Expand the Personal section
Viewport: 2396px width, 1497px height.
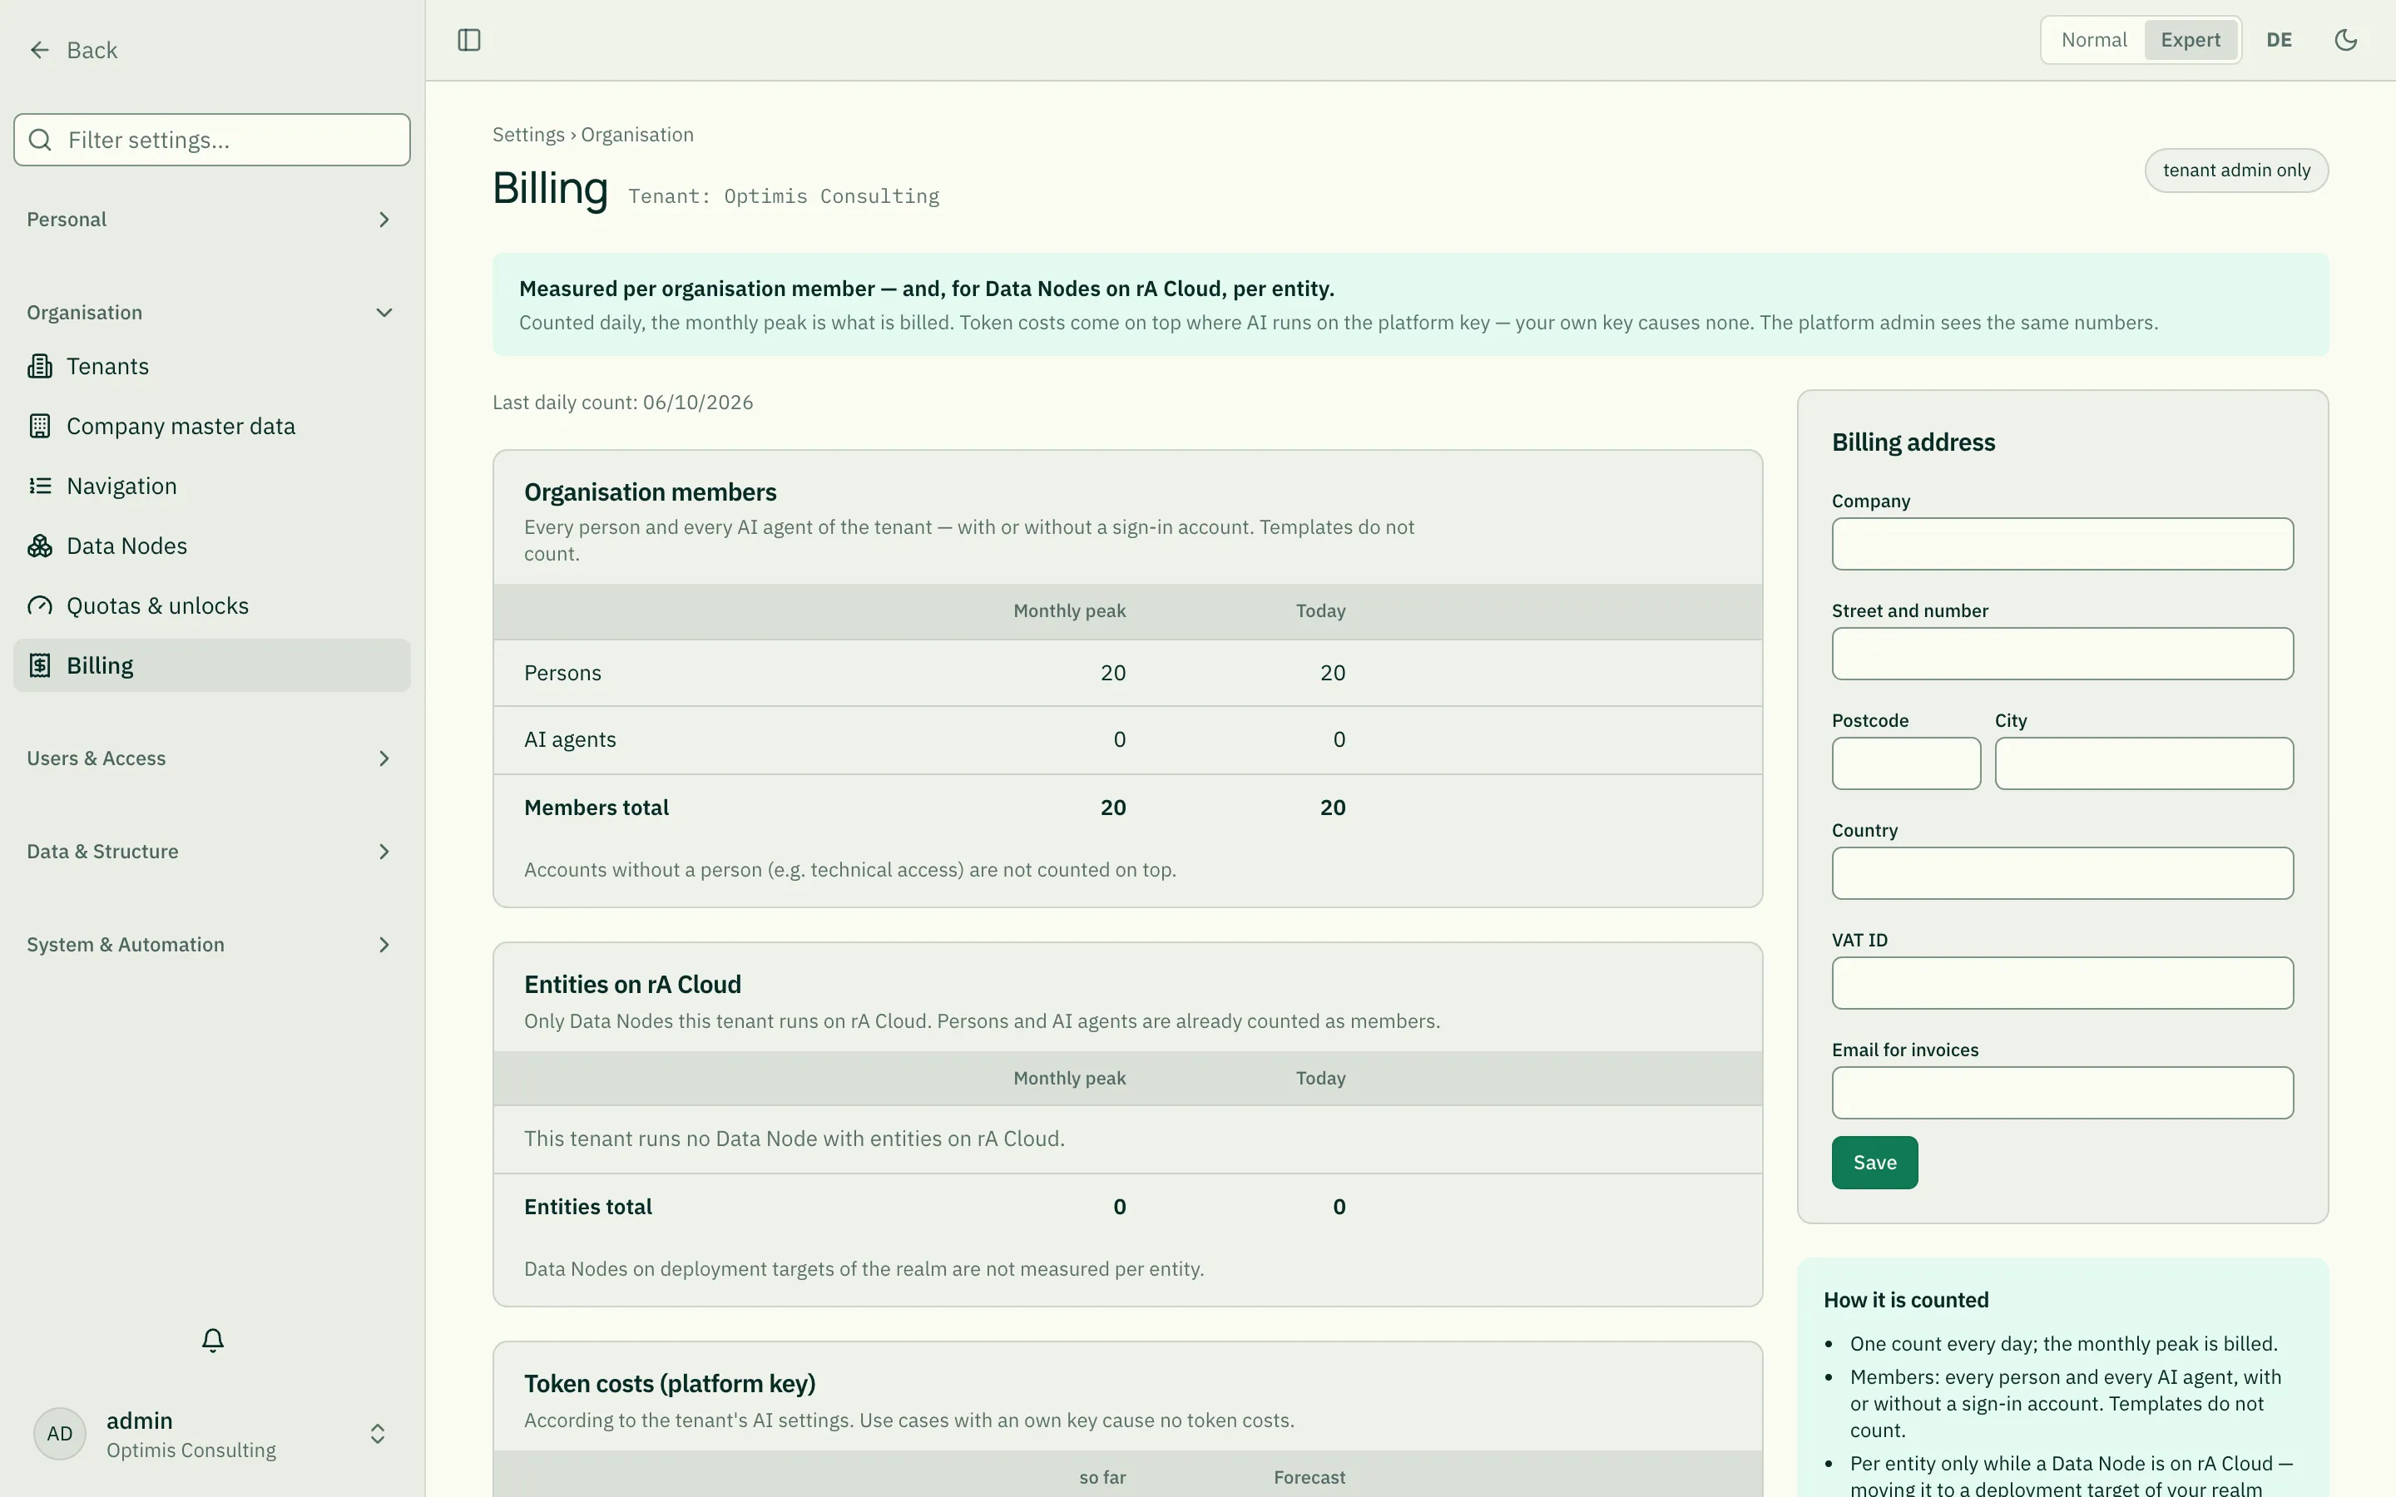[x=212, y=220]
